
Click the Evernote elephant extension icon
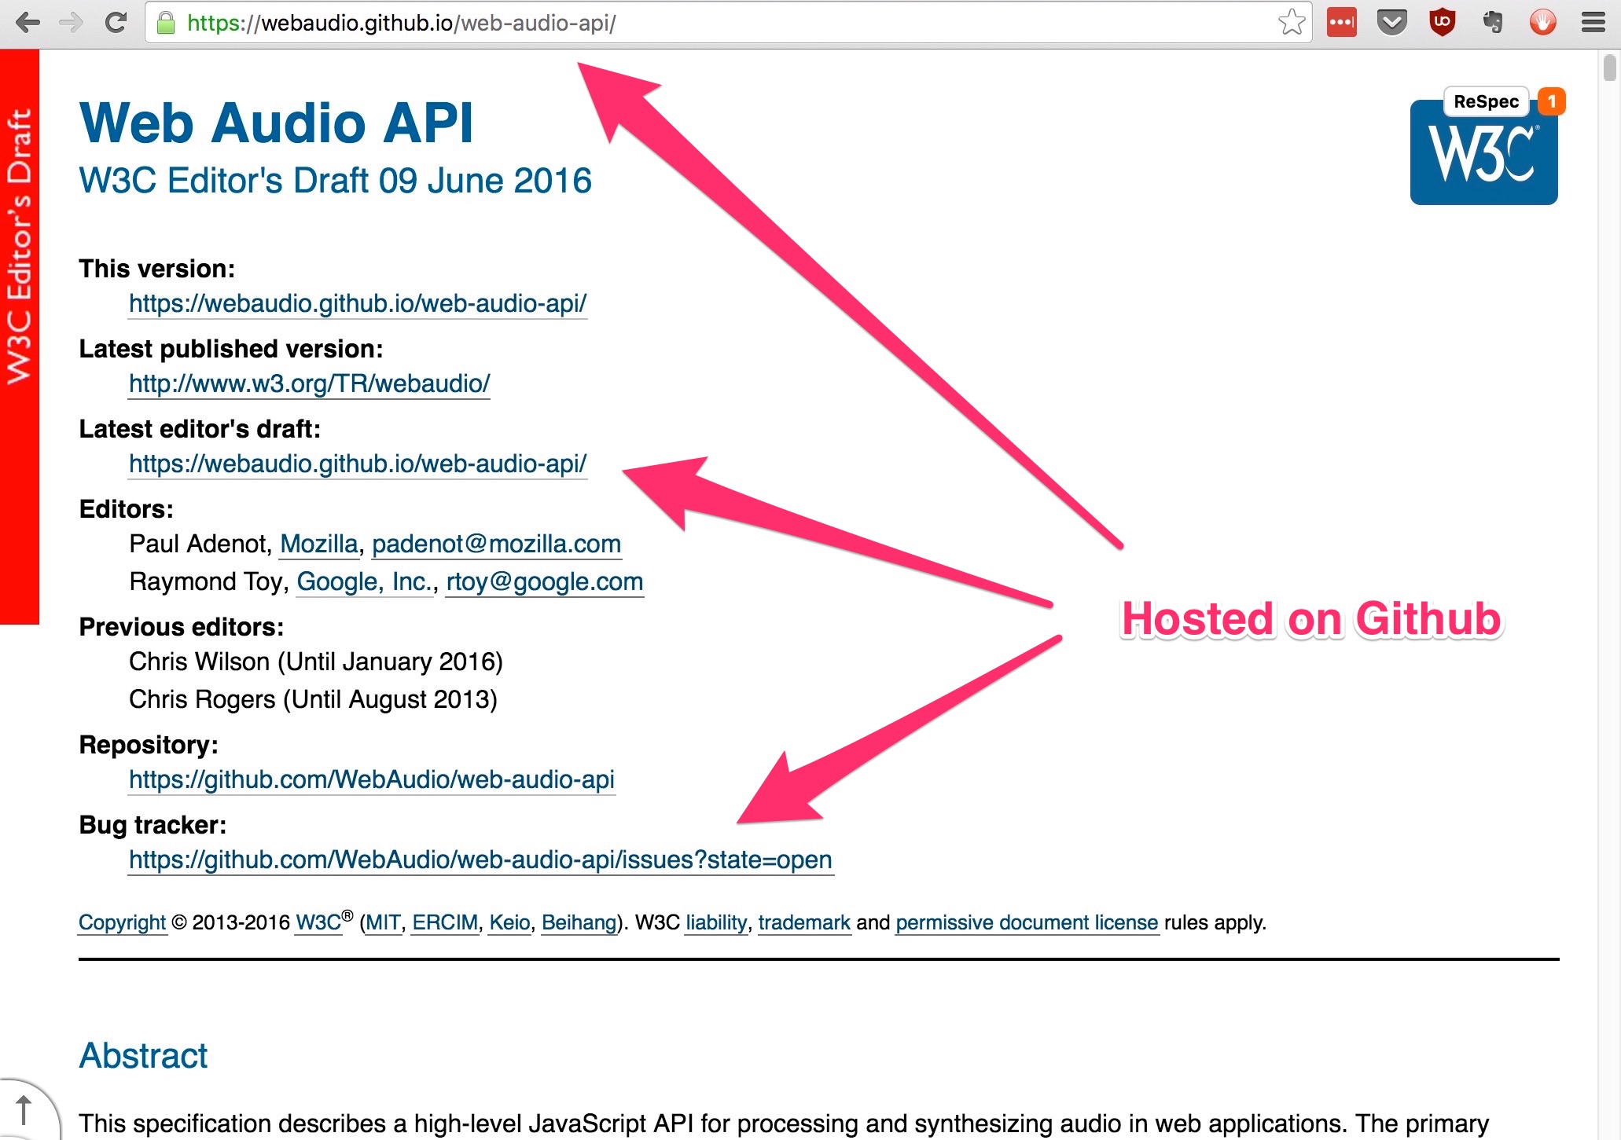(x=1492, y=22)
